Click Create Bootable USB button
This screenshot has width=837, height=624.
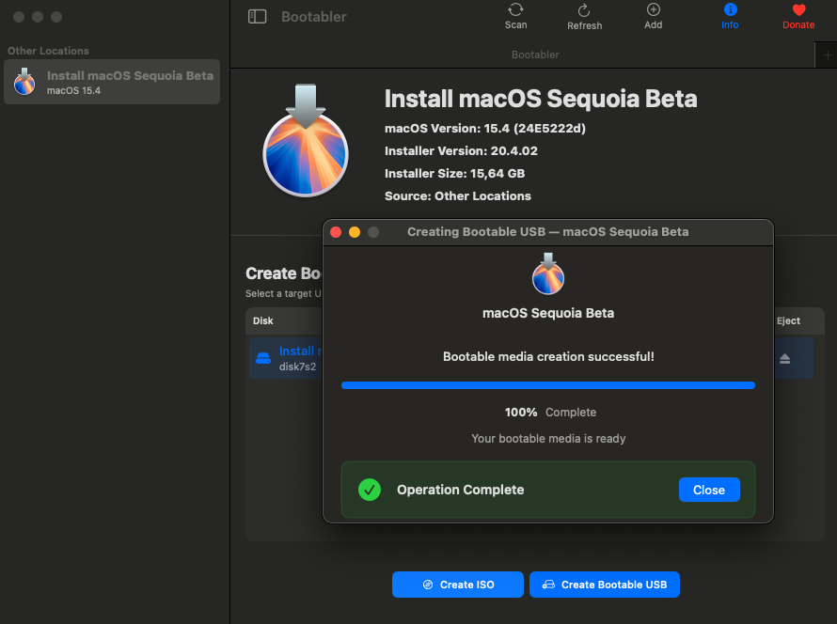pos(605,585)
